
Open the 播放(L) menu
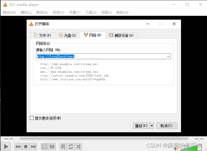(x=26, y=13)
